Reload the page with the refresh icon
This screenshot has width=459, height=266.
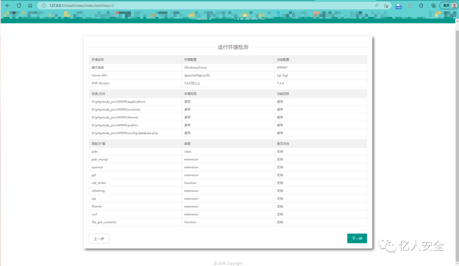pos(19,6)
